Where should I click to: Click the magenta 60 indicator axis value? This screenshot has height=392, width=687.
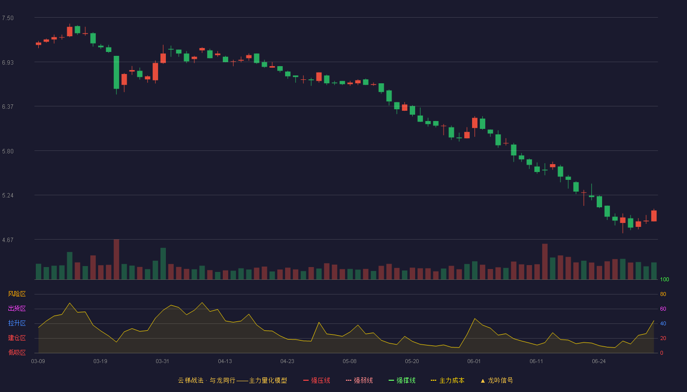(663, 309)
